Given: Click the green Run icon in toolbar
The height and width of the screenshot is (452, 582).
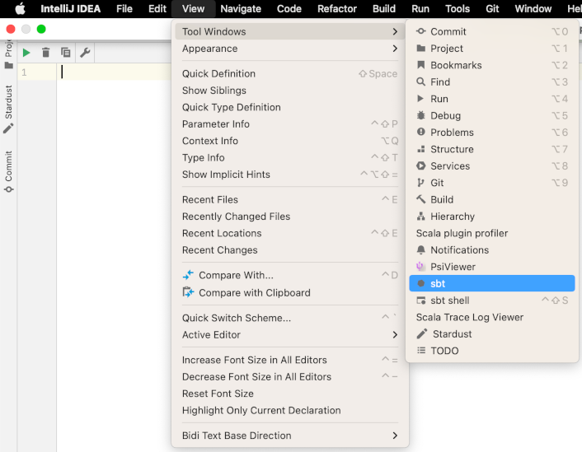Looking at the screenshot, I should click(x=26, y=53).
